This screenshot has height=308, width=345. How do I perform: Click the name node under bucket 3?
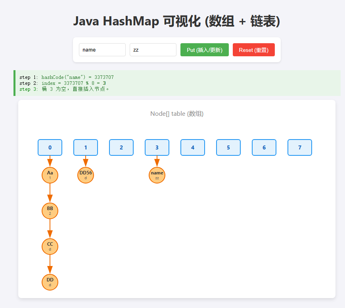[x=157, y=175]
